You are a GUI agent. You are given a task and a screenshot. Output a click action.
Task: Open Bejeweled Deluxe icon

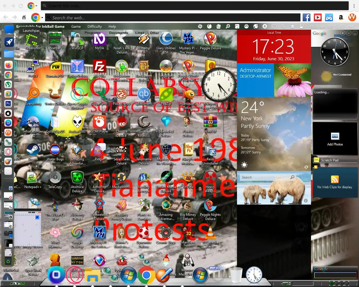coord(166,126)
